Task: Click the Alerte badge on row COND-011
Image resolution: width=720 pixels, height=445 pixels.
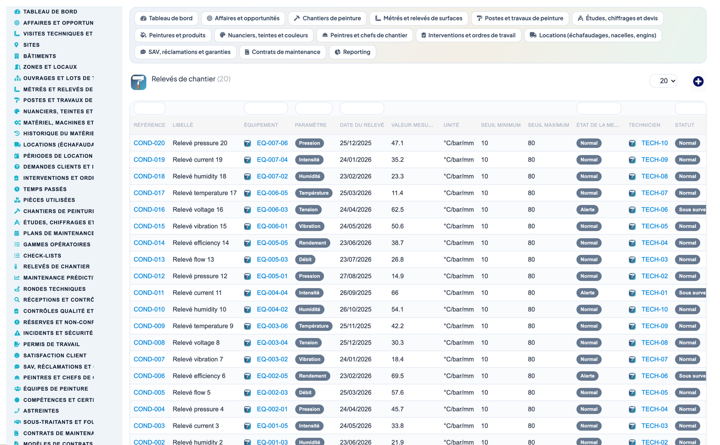Action: click(587, 293)
